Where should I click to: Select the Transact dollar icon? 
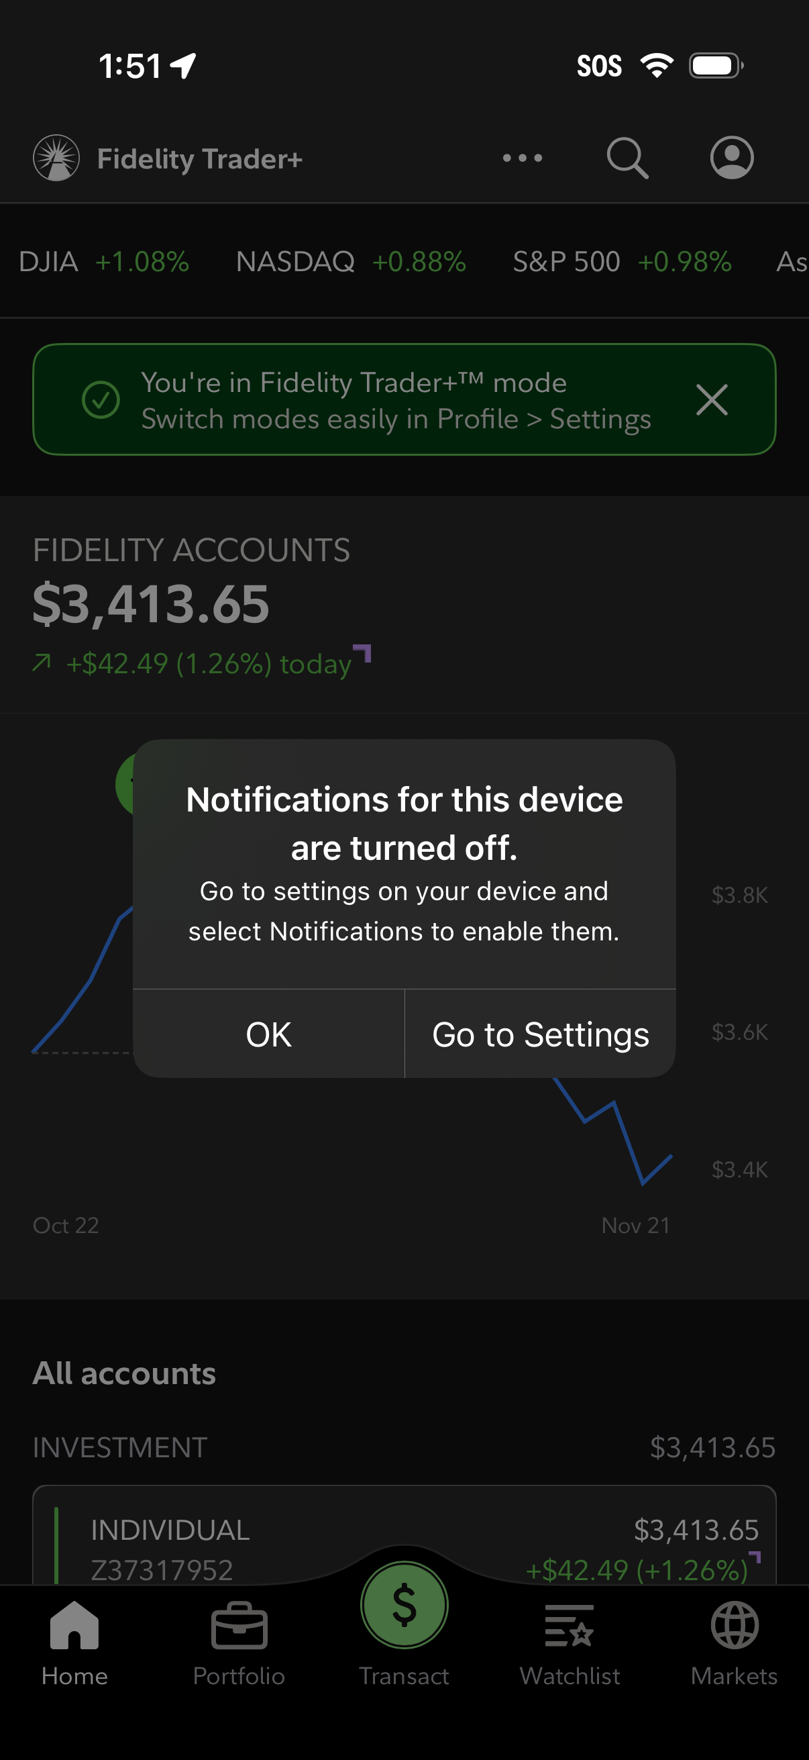tap(404, 1604)
